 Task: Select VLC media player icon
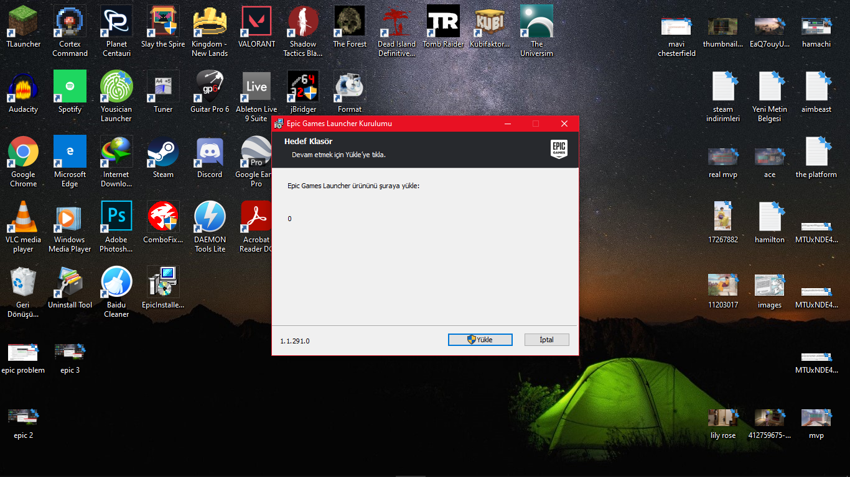click(23, 227)
